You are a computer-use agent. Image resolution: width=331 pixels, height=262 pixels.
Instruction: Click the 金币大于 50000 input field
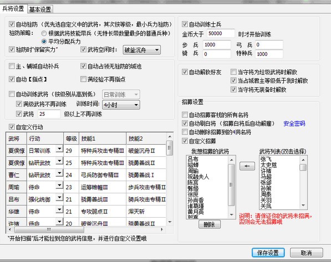coord(221,33)
